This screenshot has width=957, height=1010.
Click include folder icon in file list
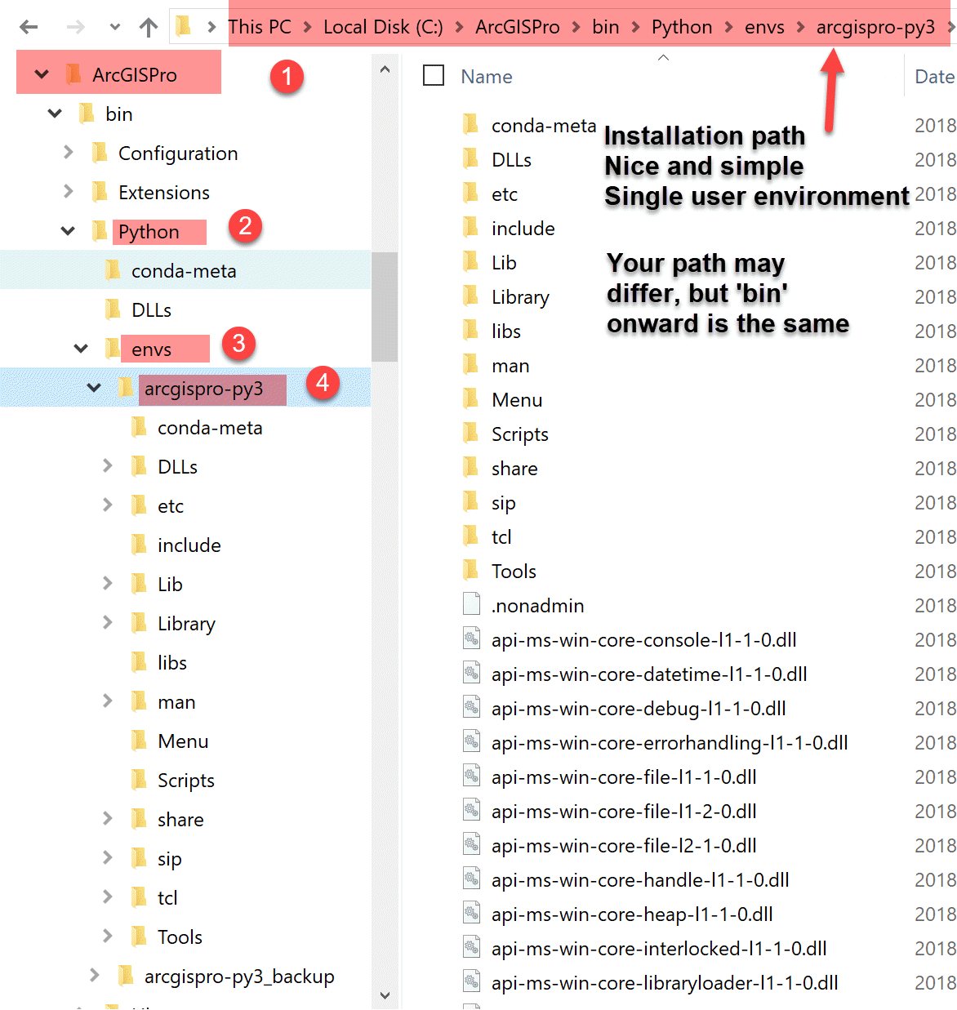471,228
